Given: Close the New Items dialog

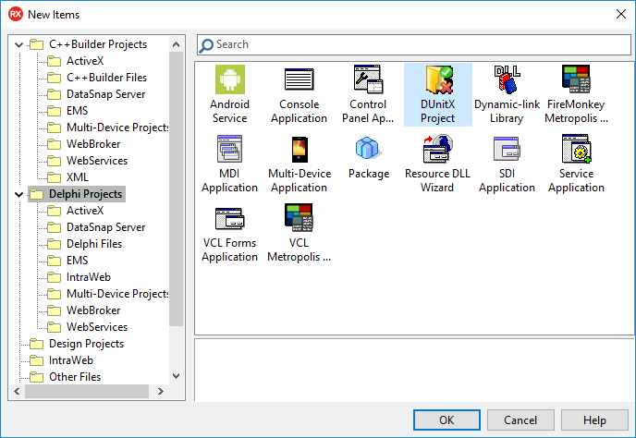Looking at the screenshot, I should 620,14.
